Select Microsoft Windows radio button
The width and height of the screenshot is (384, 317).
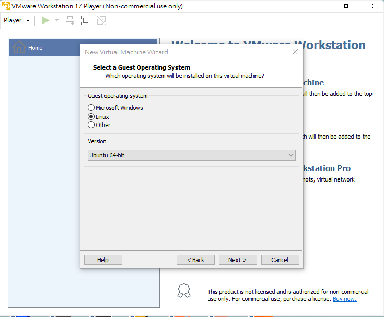(x=91, y=108)
